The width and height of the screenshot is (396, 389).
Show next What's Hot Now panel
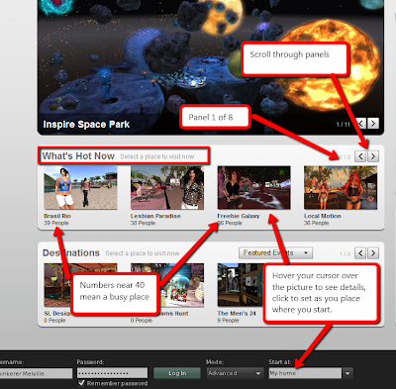(373, 156)
